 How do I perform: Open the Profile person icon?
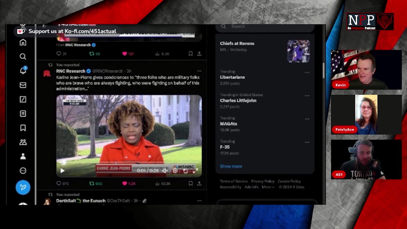[23, 156]
